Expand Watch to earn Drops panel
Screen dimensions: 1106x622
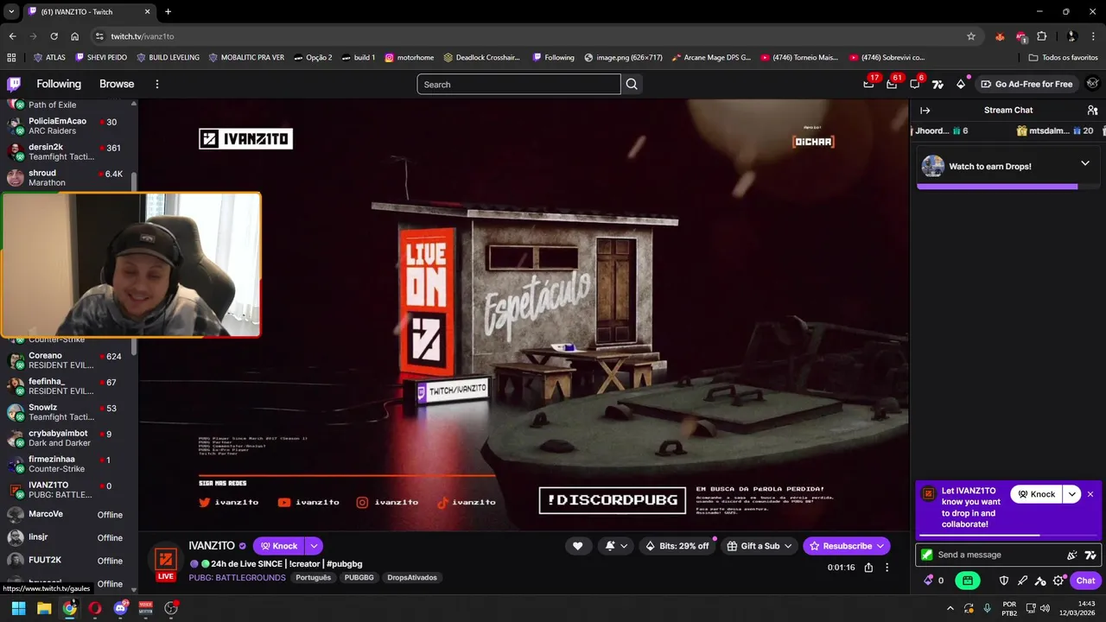pyautogui.click(x=1085, y=163)
